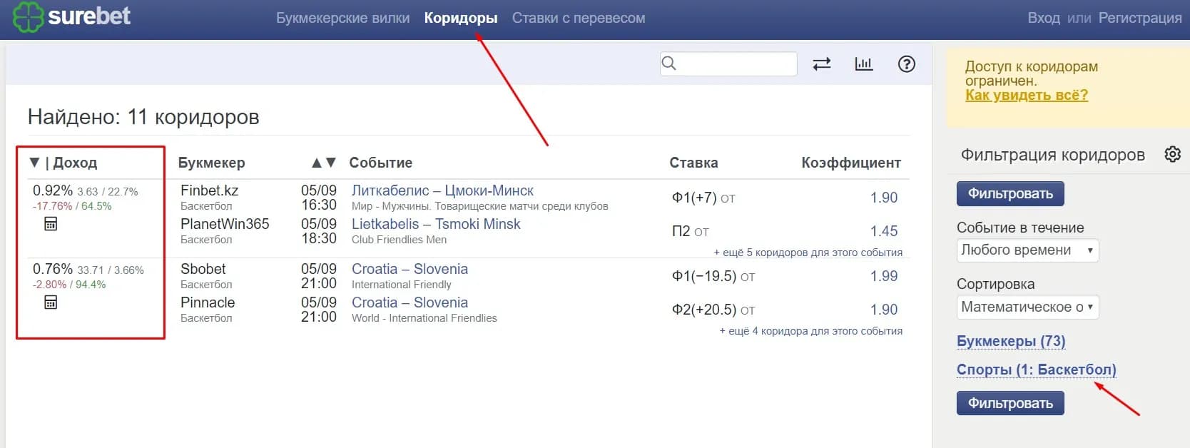Click the Регистрация link

click(x=1140, y=18)
